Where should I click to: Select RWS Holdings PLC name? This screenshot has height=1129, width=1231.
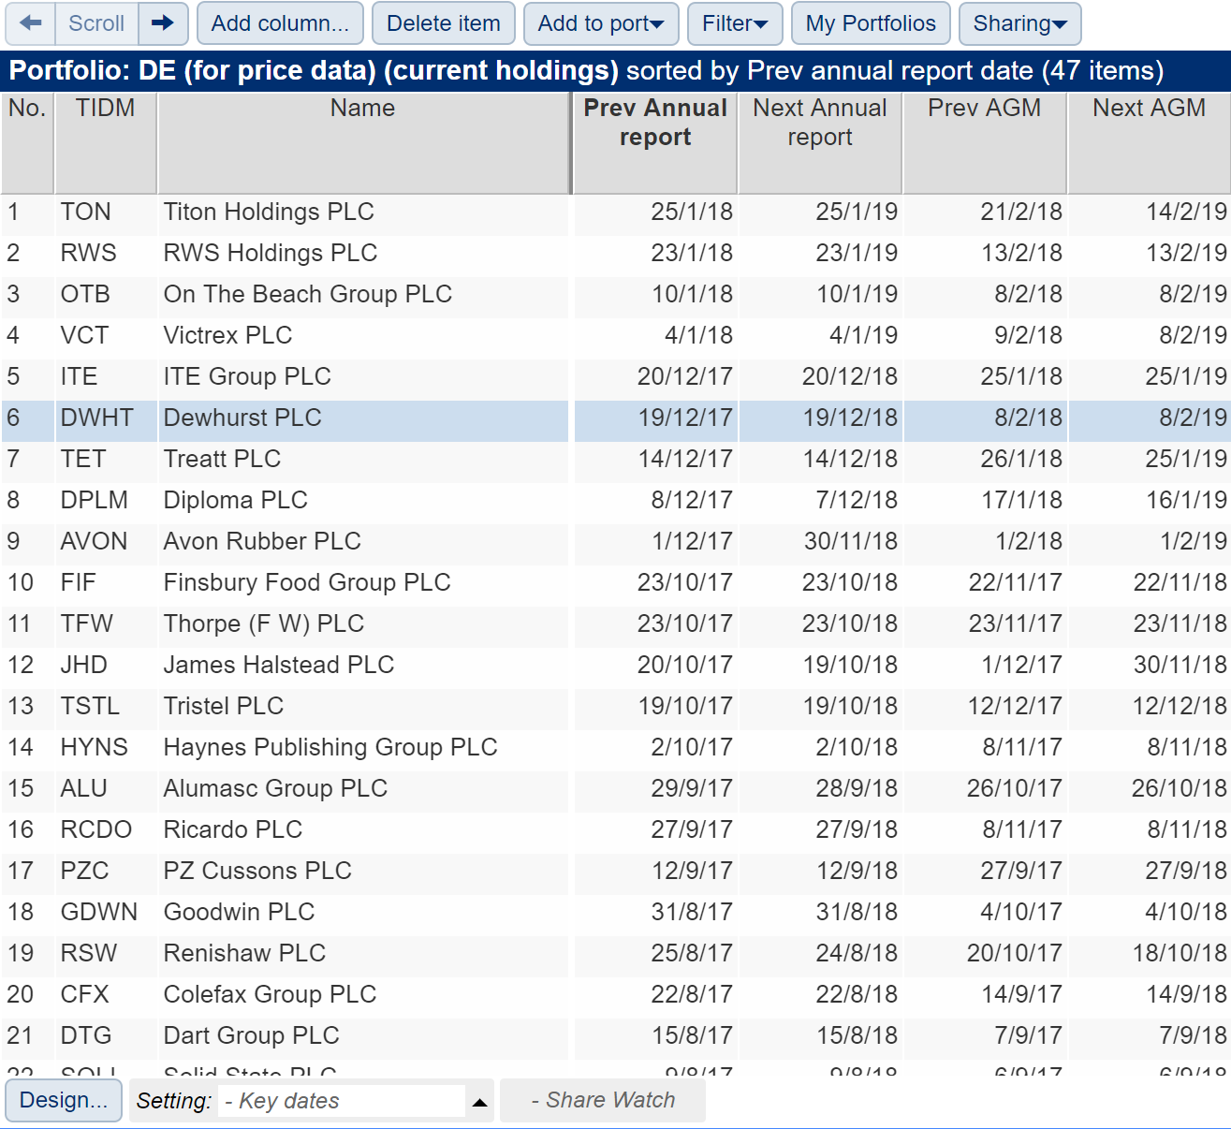click(x=271, y=253)
